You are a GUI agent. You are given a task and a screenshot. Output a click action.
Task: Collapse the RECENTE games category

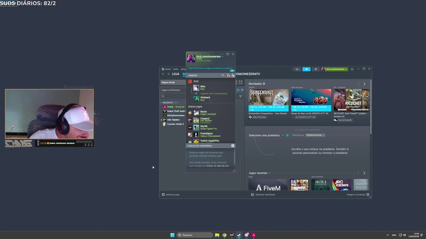click(x=162, y=103)
